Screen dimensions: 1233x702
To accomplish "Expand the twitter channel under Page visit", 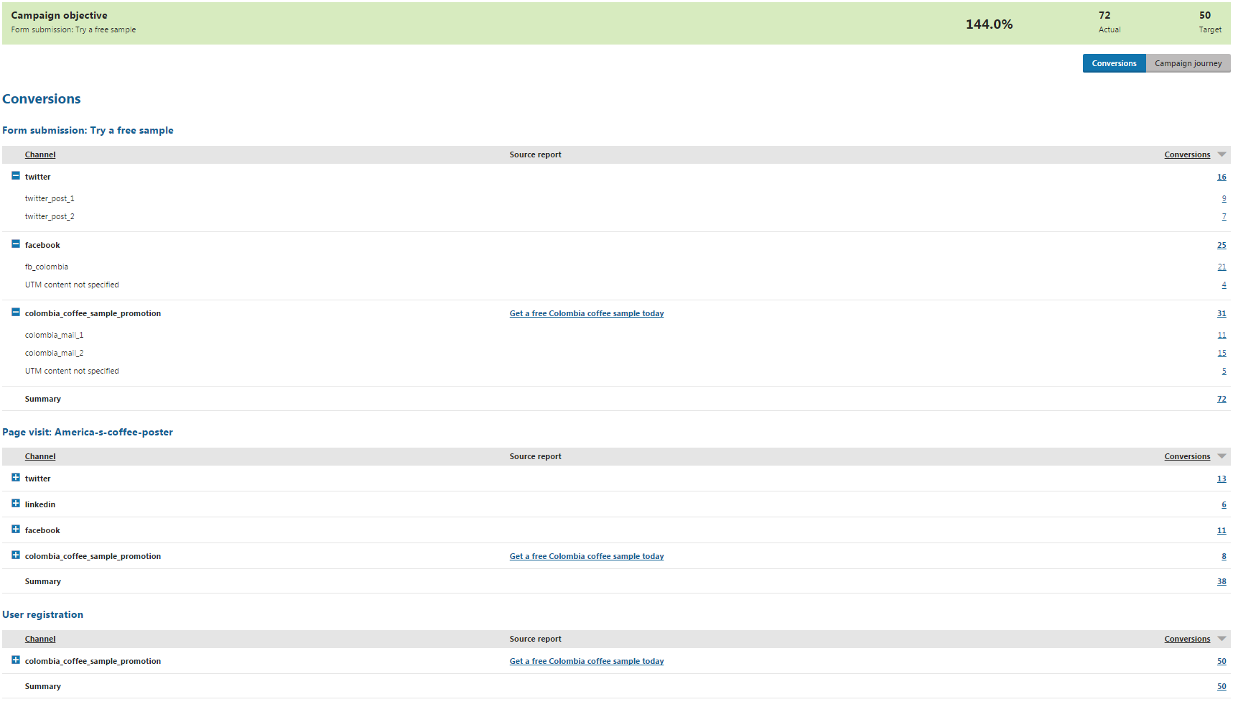I will [x=16, y=478].
